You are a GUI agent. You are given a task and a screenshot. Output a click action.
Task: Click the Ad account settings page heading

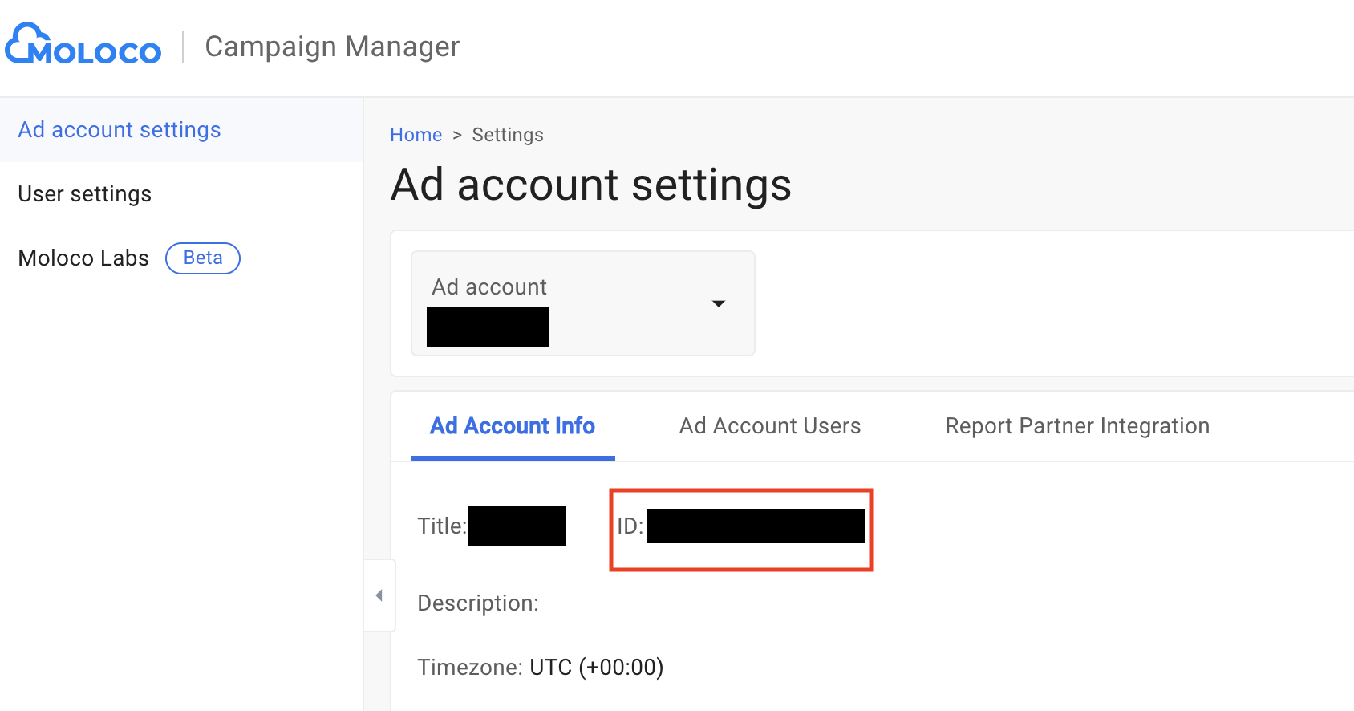click(x=591, y=185)
